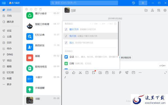
Task: Click the search box at top
Action: (x=84, y=3)
